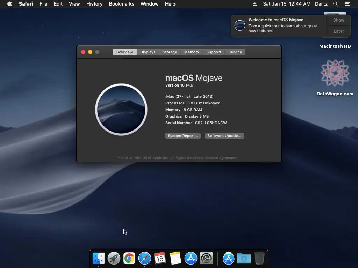Open Safari compass icon in Dock
This screenshot has width=358, height=268.
point(144,258)
